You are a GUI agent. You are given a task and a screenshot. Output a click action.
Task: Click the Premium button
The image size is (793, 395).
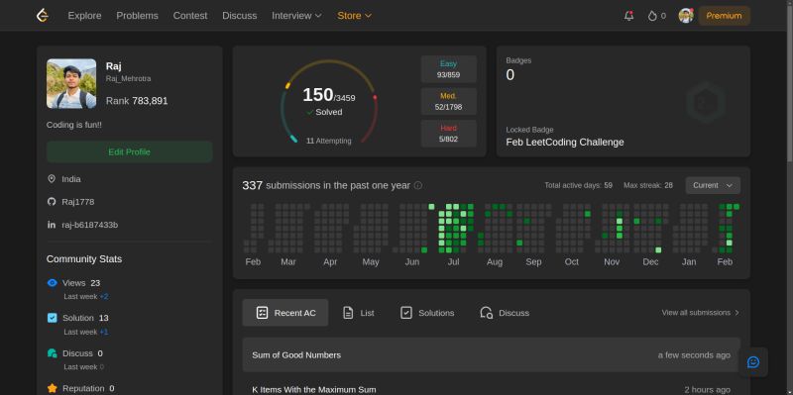coord(724,16)
